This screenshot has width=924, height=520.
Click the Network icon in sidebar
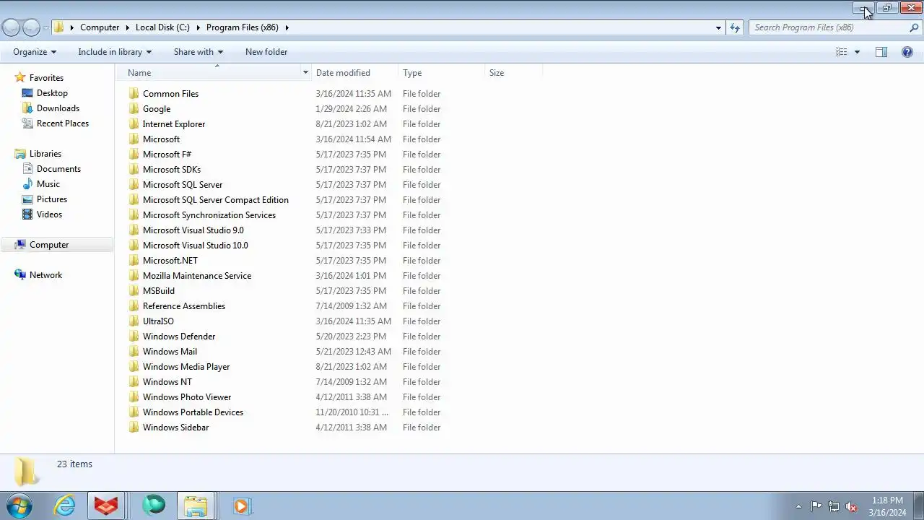tap(20, 275)
